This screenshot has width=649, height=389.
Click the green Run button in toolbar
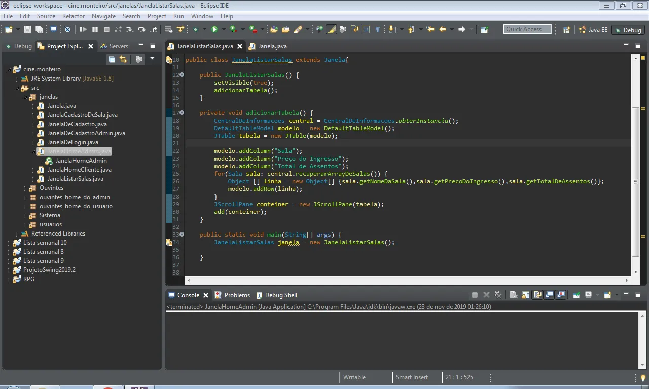(x=214, y=30)
